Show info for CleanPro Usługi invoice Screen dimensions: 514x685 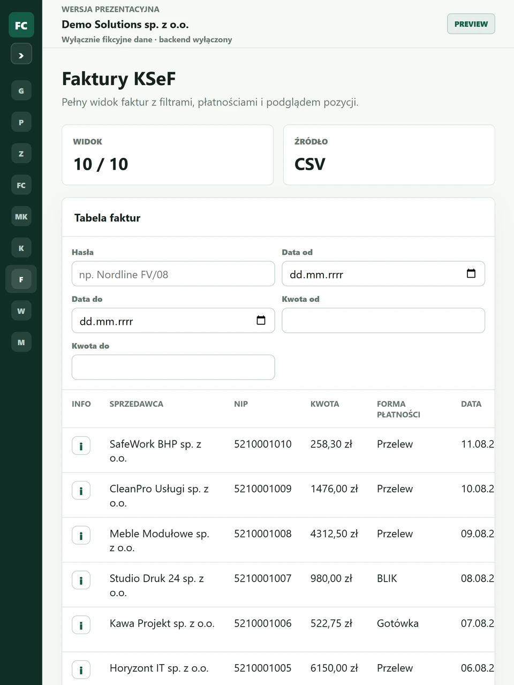(81, 491)
